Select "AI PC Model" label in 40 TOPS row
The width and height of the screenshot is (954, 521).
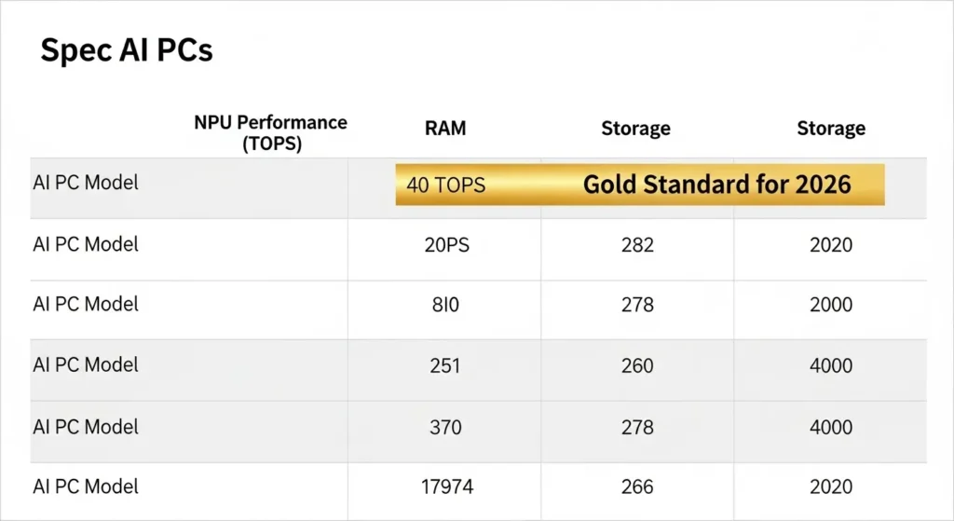86,183
